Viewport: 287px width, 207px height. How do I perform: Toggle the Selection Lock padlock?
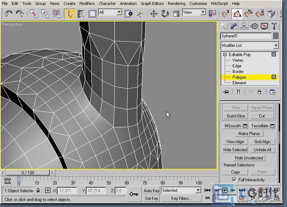pos(38,190)
